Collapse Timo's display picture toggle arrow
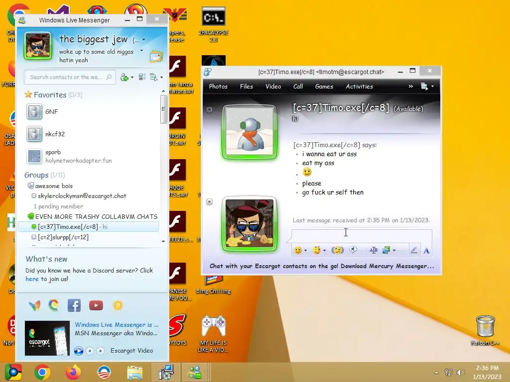 [210, 110]
